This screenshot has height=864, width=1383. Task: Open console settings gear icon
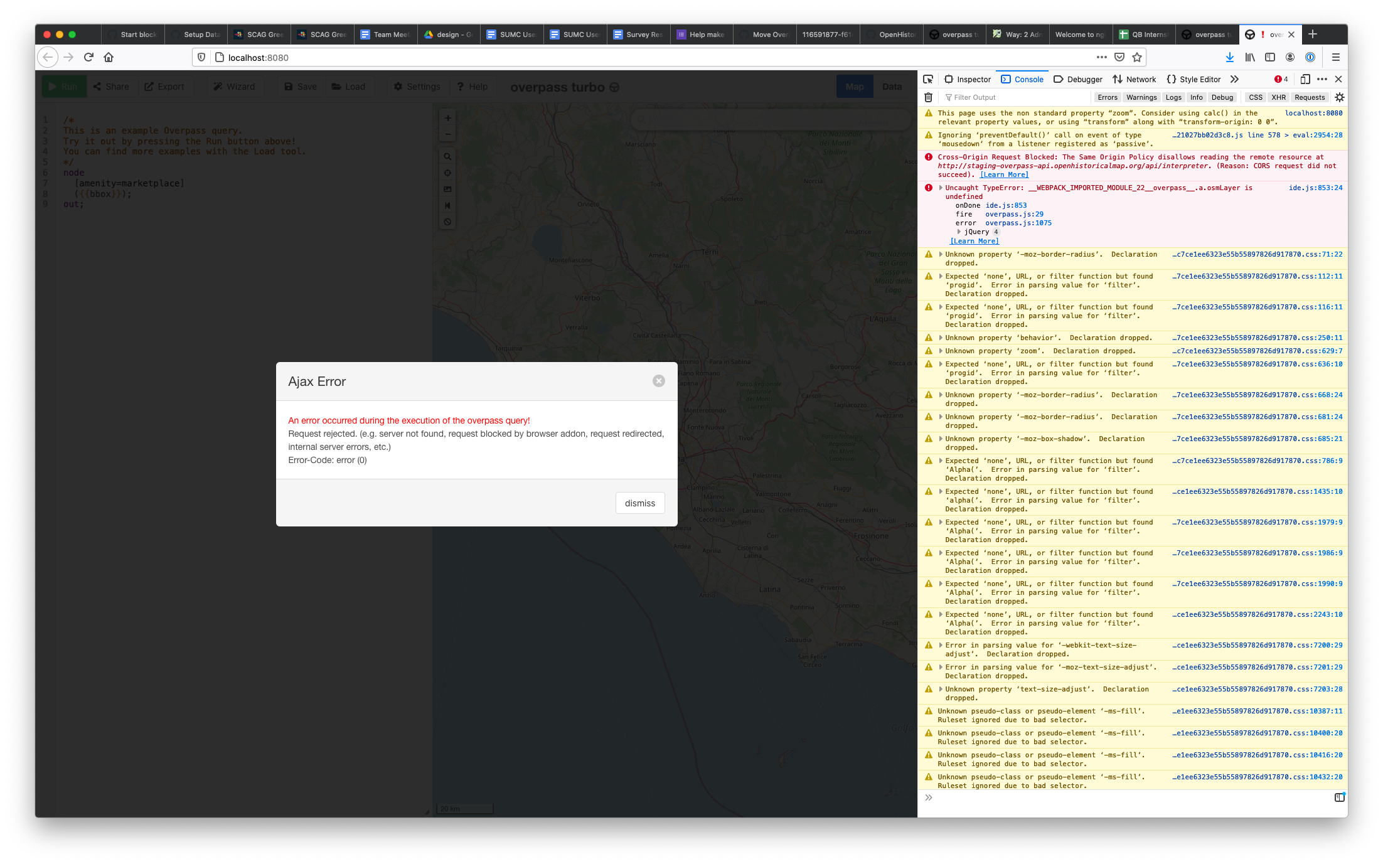[x=1340, y=97]
